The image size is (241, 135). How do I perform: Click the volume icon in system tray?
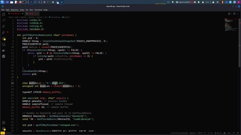[x=195, y=2]
